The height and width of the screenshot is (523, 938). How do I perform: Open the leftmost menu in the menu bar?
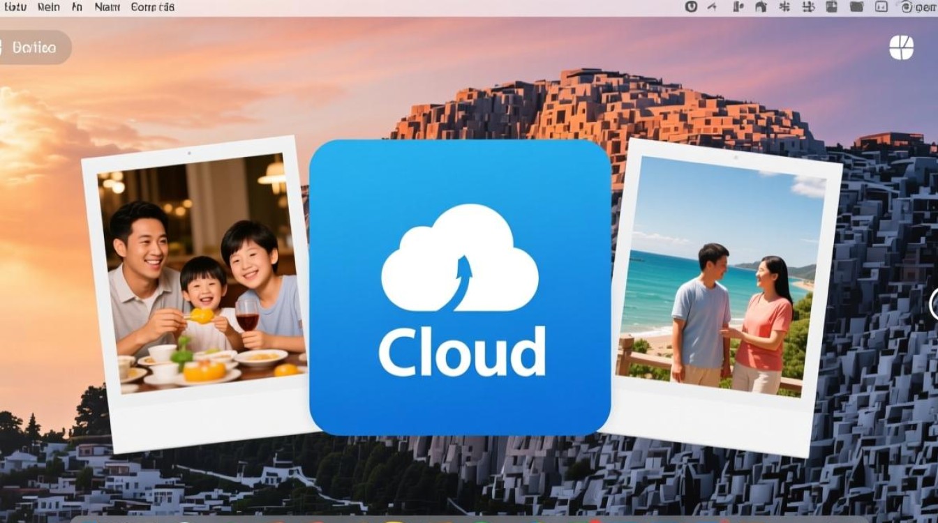14,7
